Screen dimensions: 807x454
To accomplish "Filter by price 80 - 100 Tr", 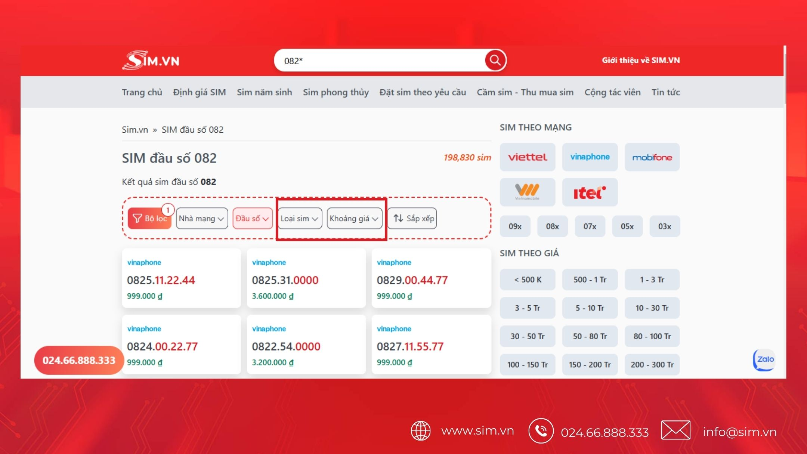I will 652,336.
